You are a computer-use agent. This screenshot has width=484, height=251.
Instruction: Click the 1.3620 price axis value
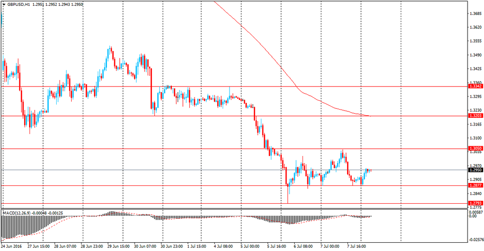[476, 28]
